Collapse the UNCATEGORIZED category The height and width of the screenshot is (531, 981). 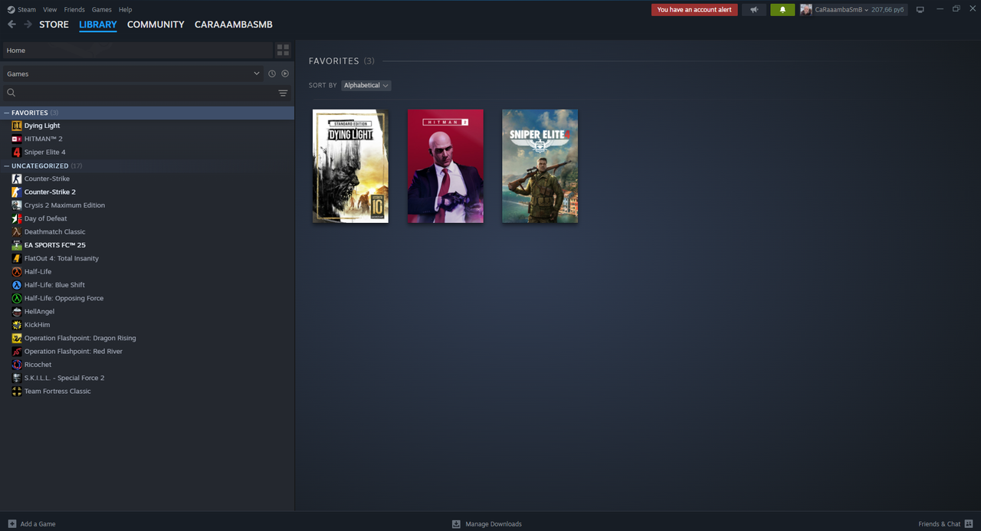[7, 166]
